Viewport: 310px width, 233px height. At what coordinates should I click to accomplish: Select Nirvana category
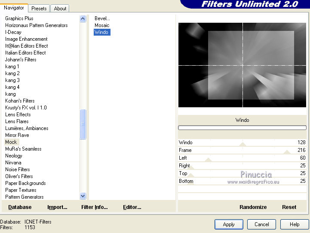click(x=13, y=163)
